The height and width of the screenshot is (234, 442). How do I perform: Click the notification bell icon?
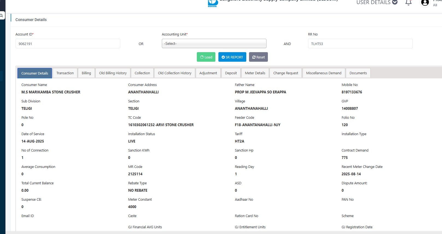(x=408, y=3)
